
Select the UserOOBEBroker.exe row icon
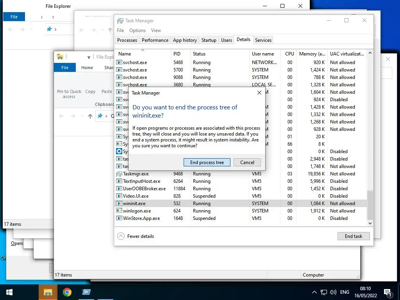pos(119,189)
